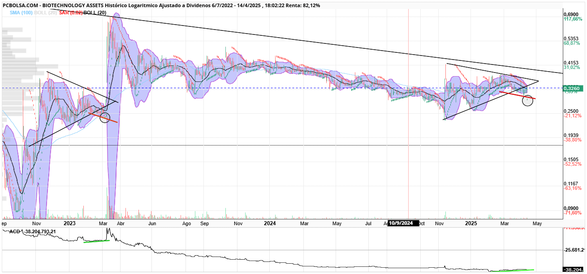This screenshot has width=587, height=274.
Task: Click the -71,60% percentage label
Action: click(x=573, y=213)
